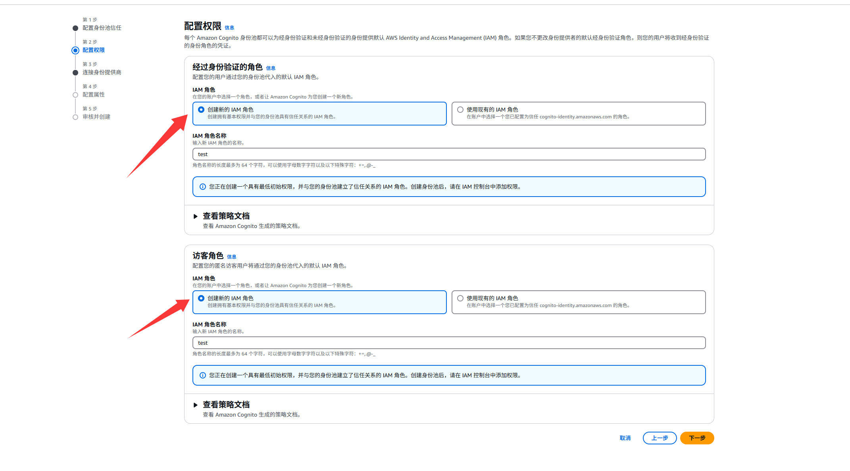Open 连接身份提供商 step in sidebar
850x471 pixels.
pyautogui.click(x=102, y=72)
